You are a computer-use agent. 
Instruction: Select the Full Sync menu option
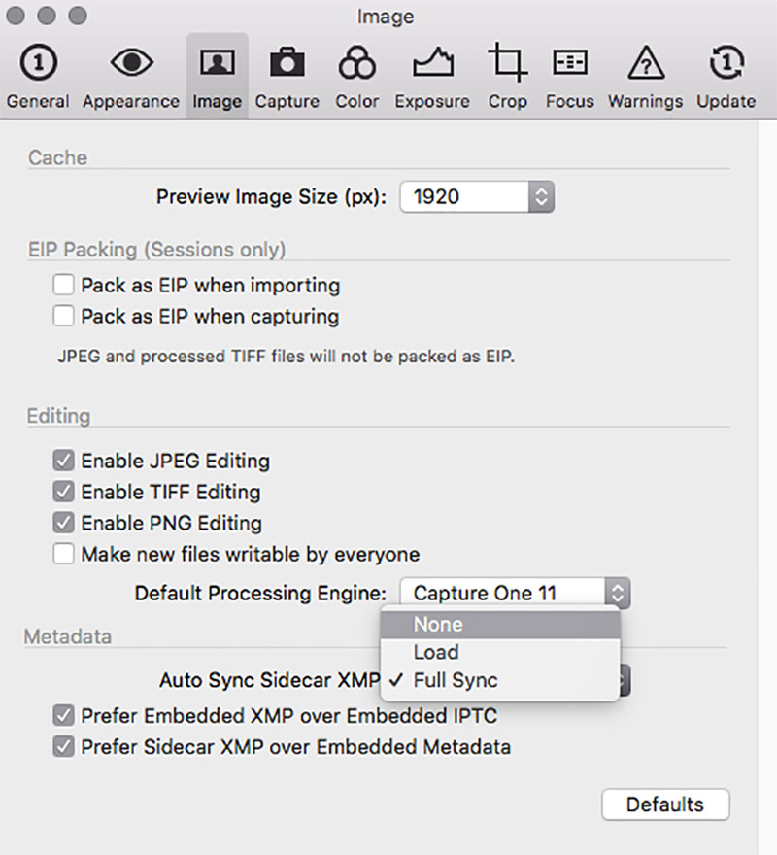tap(500, 680)
